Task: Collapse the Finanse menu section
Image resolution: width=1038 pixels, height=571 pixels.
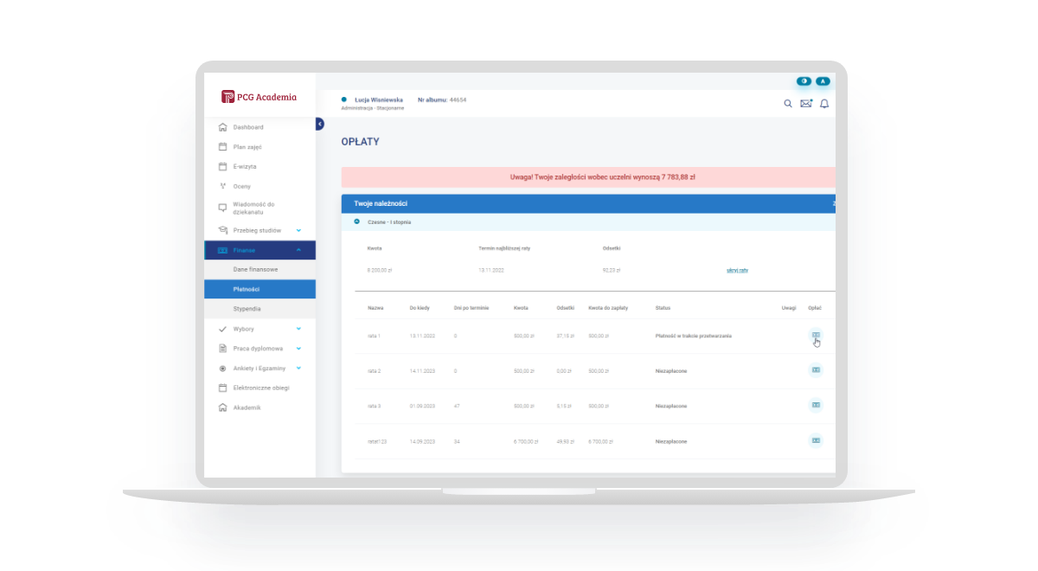Action: tap(298, 250)
